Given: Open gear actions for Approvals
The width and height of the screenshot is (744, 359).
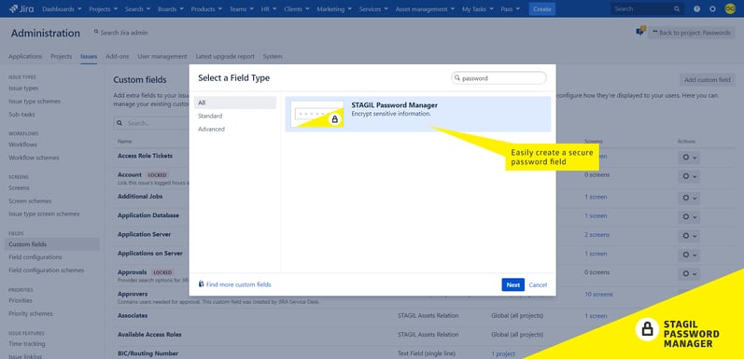Looking at the screenshot, I should click(689, 273).
